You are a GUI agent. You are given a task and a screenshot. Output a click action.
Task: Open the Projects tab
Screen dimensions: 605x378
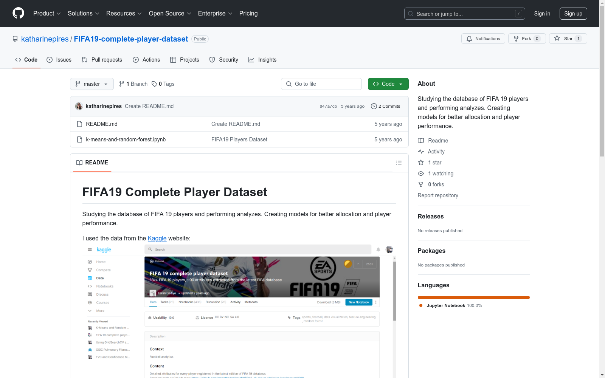185,60
